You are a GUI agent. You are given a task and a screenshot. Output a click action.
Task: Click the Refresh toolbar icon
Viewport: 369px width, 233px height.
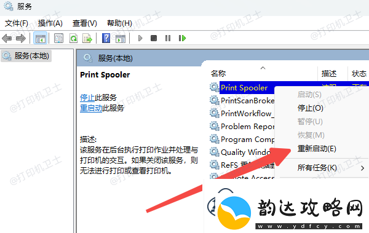click(73, 38)
